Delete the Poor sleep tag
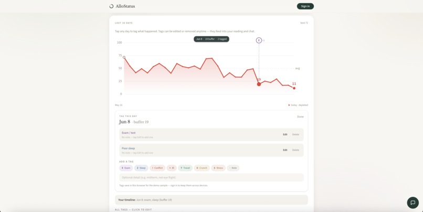The image size is (423, 212). (295, 150)
